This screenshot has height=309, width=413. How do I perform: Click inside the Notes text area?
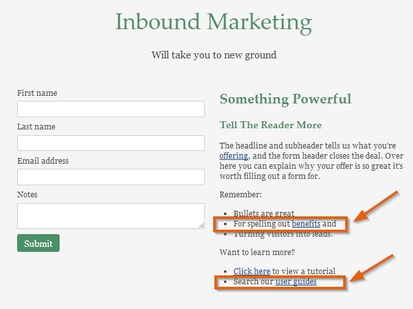coord(111,216)
